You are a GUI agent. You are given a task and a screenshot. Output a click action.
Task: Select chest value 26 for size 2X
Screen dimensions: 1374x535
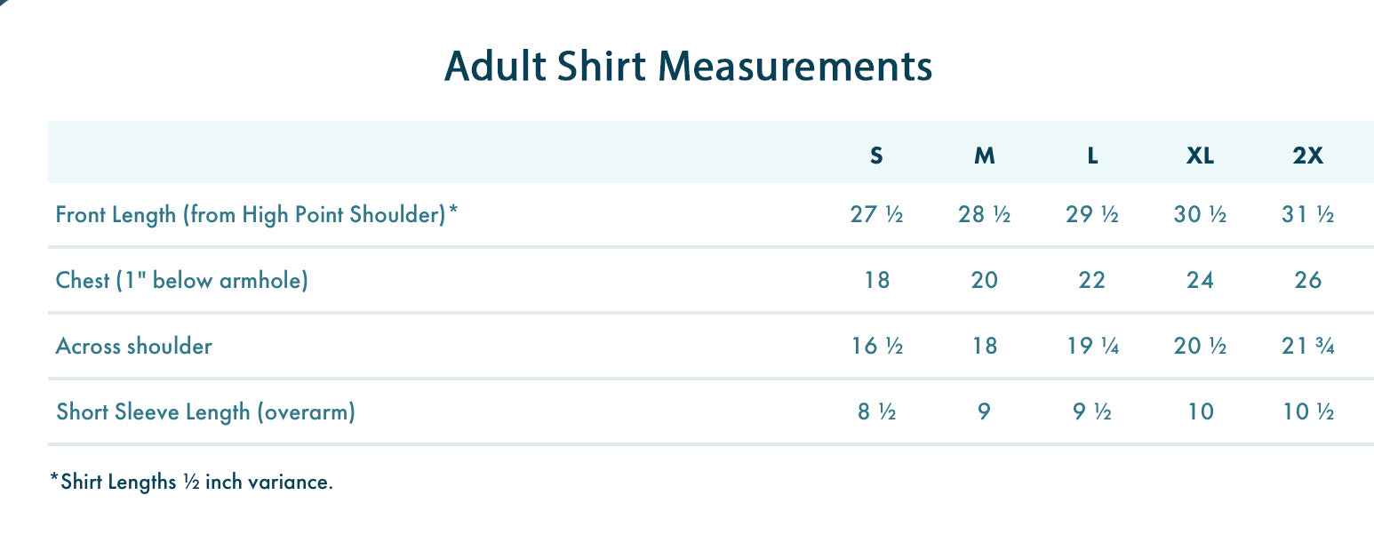pyautogui.click(x=1307, y=281)
